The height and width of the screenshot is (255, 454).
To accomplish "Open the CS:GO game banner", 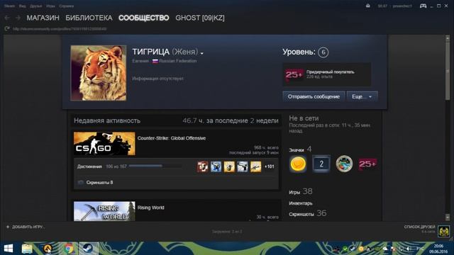I will click(x=104, y=144).
